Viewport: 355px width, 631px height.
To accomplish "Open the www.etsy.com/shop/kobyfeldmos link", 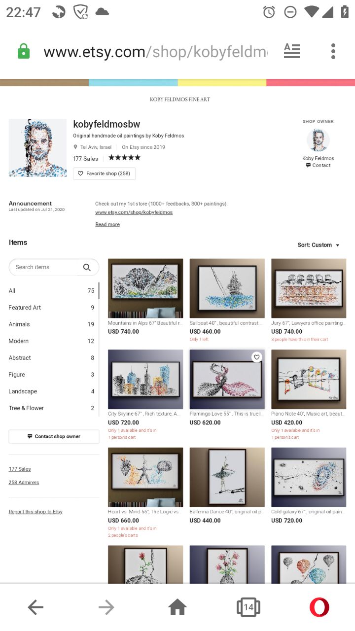I will coord(134,212).
